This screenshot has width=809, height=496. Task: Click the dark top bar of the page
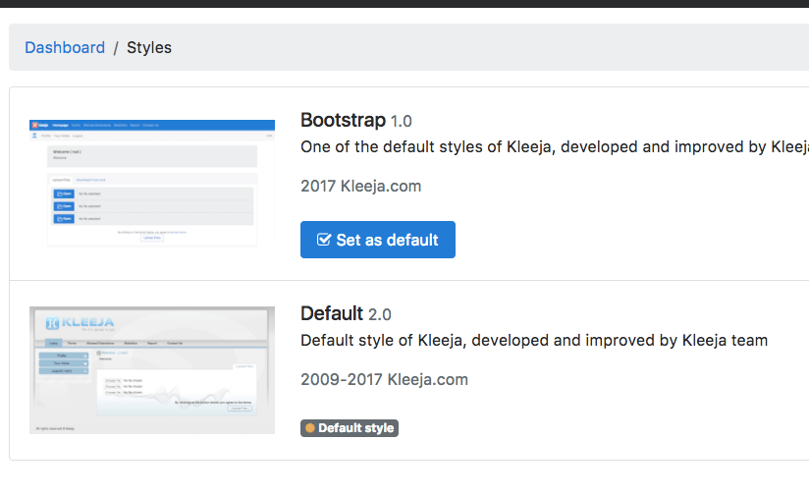[404, 3]
